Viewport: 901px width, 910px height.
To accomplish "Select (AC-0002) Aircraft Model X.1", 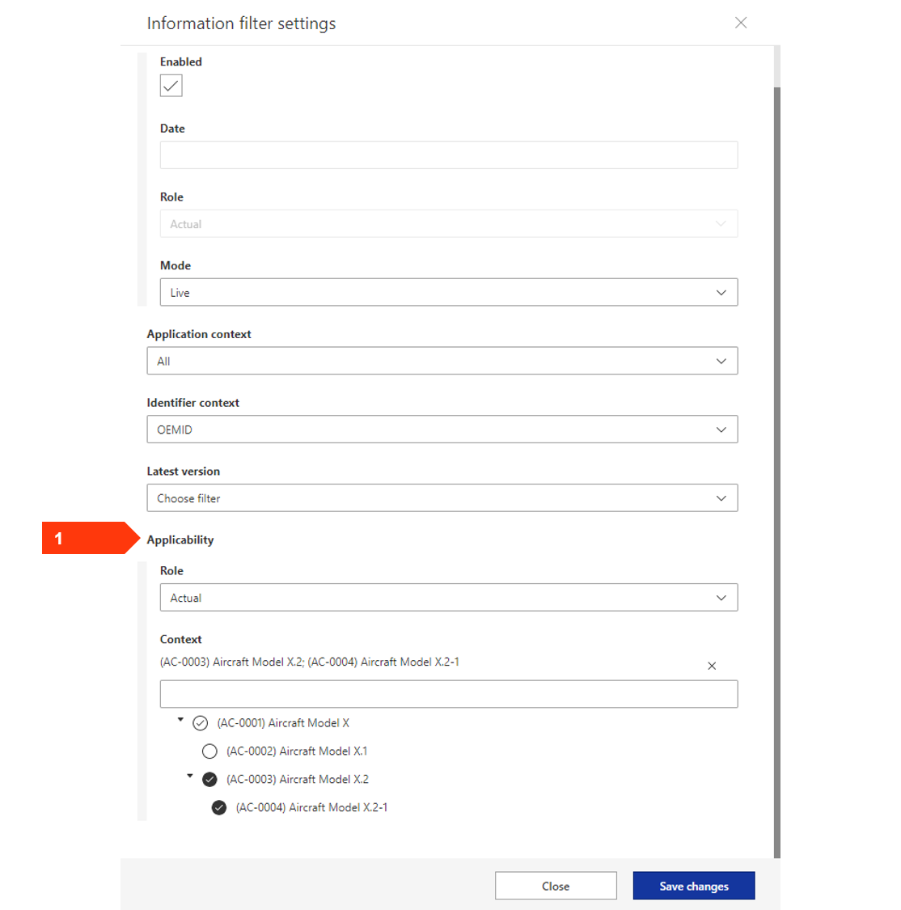I will point(209,751).
